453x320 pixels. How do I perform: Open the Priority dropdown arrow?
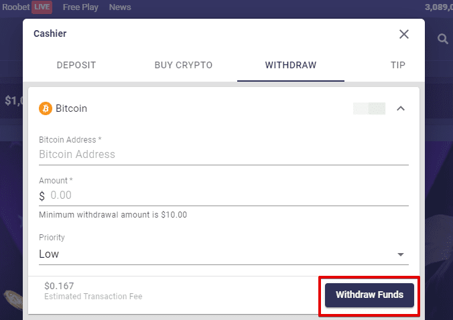[401, 254]
